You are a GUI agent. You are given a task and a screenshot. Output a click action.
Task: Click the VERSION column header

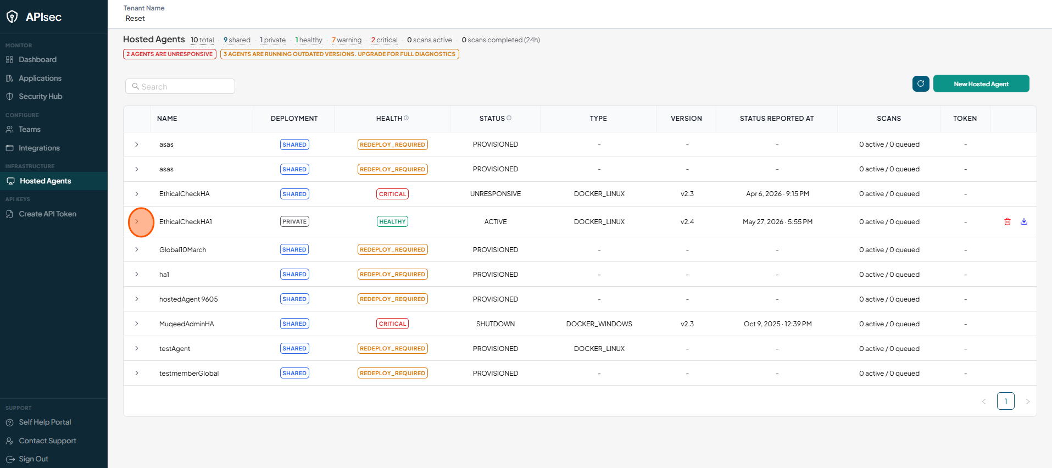pos(686,119)
